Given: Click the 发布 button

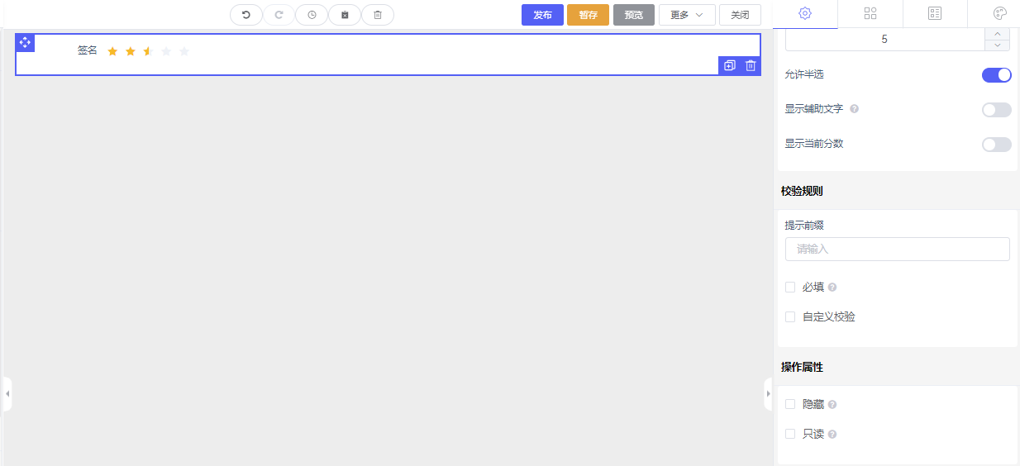Looking at the screenshot, I should [542, 15].
